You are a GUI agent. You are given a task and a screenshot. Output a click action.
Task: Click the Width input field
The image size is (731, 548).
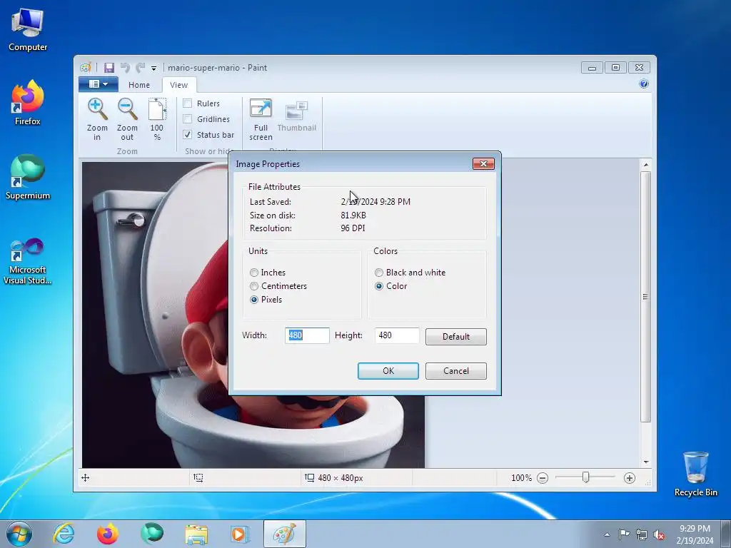pyautogui.click(x=307, y=335)
